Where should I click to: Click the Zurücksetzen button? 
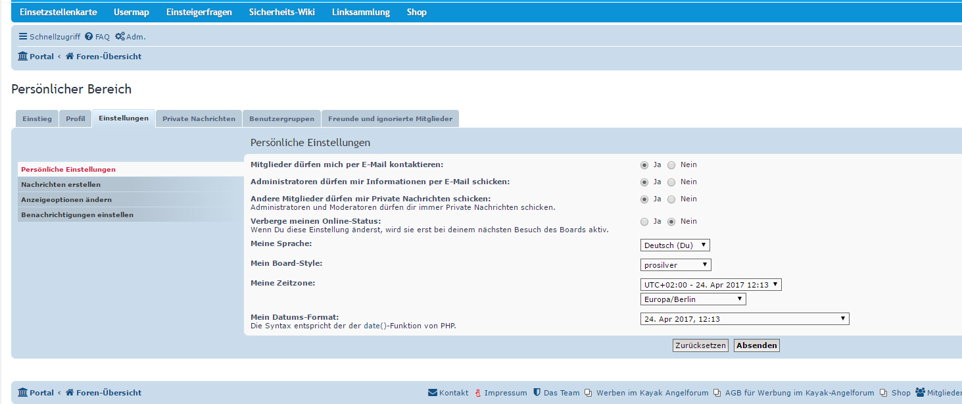coord(700,345)
